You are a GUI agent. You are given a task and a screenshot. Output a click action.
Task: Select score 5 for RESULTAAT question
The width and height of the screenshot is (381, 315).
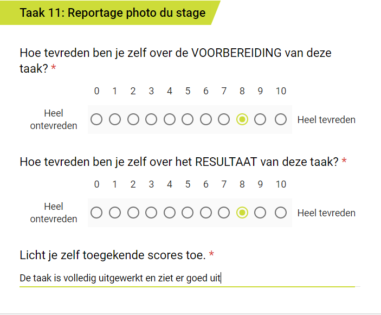pos(188,213)
